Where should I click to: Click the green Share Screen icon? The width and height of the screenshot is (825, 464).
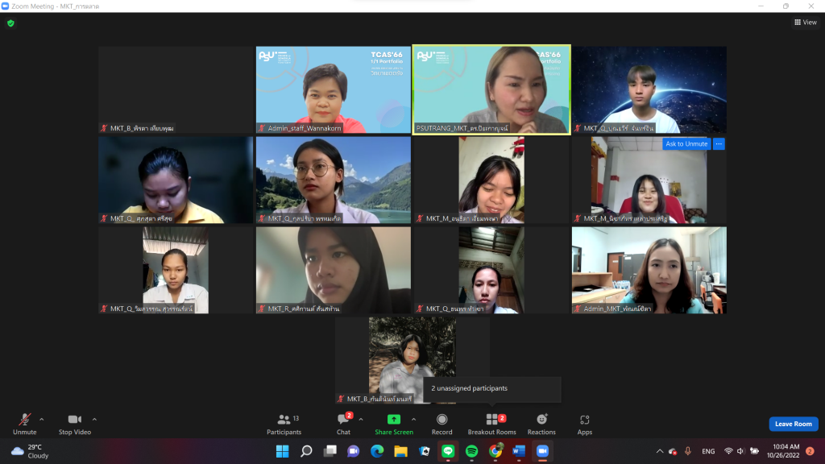coord(393,420)
